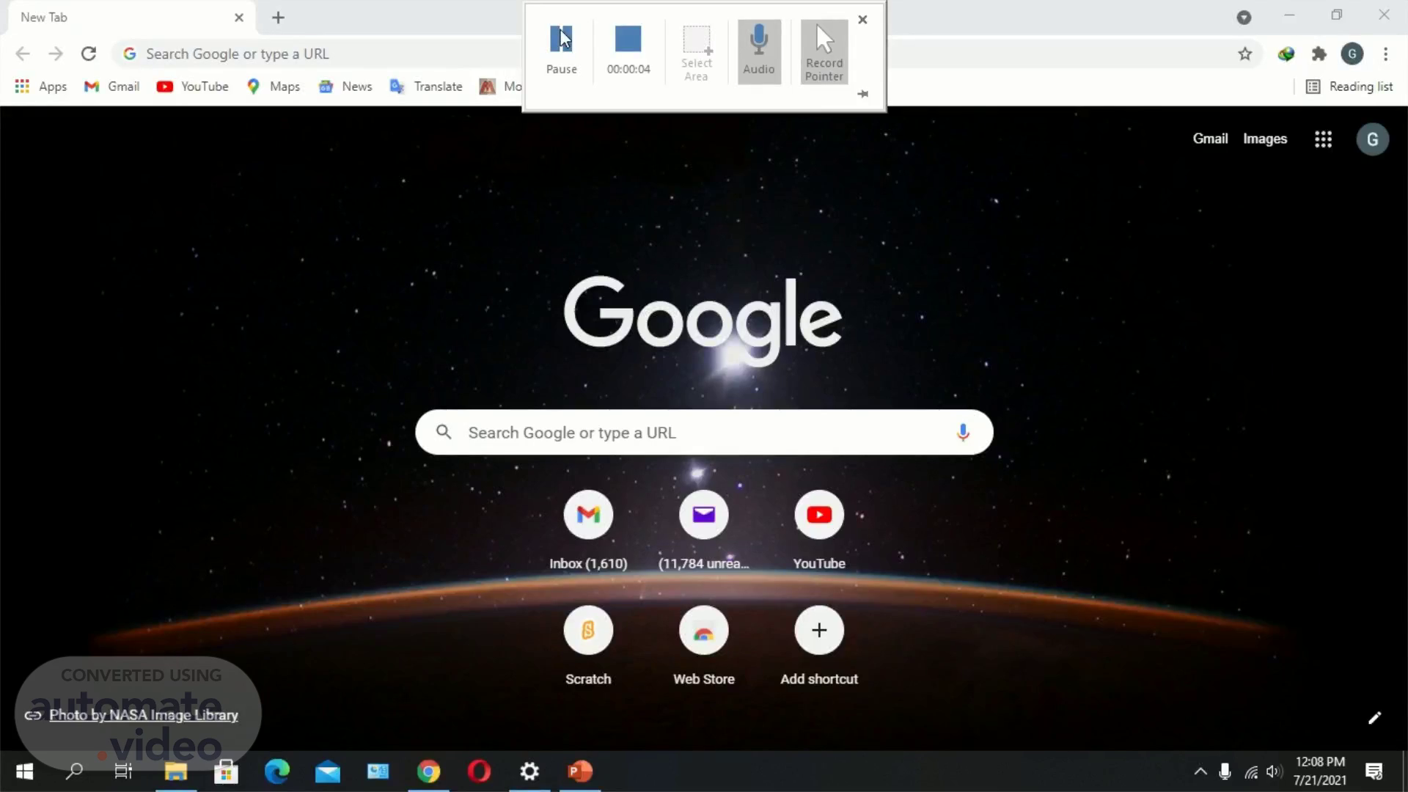This screenshot has height=792, width=1408.
Task: Click the browser forward arrow
Action: 56,54
